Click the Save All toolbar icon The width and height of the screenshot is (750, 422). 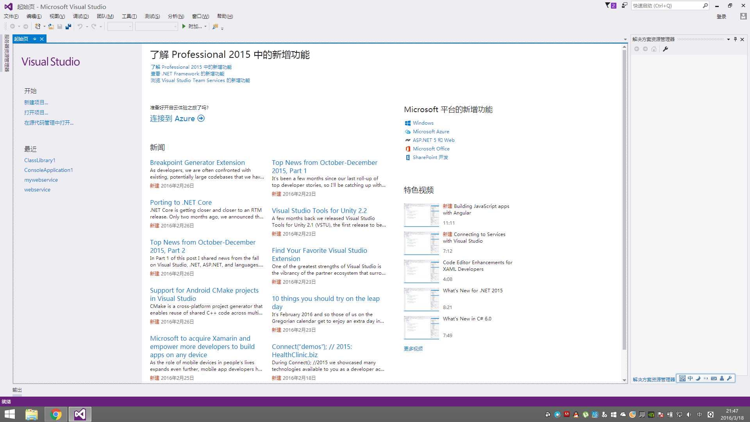pyautogui.click(x=68, y=27)
